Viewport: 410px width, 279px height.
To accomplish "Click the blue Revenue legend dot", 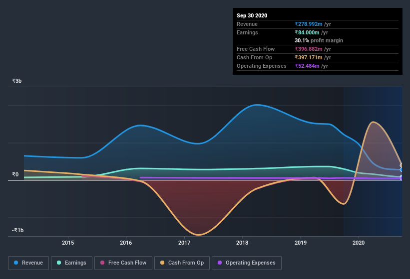I will click(16, 263).
